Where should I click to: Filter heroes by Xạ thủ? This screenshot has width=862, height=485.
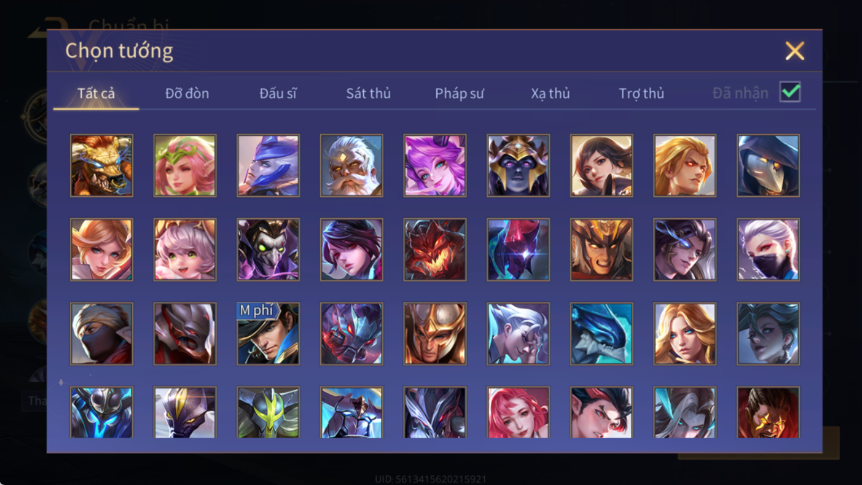click(x=551, y=93)
